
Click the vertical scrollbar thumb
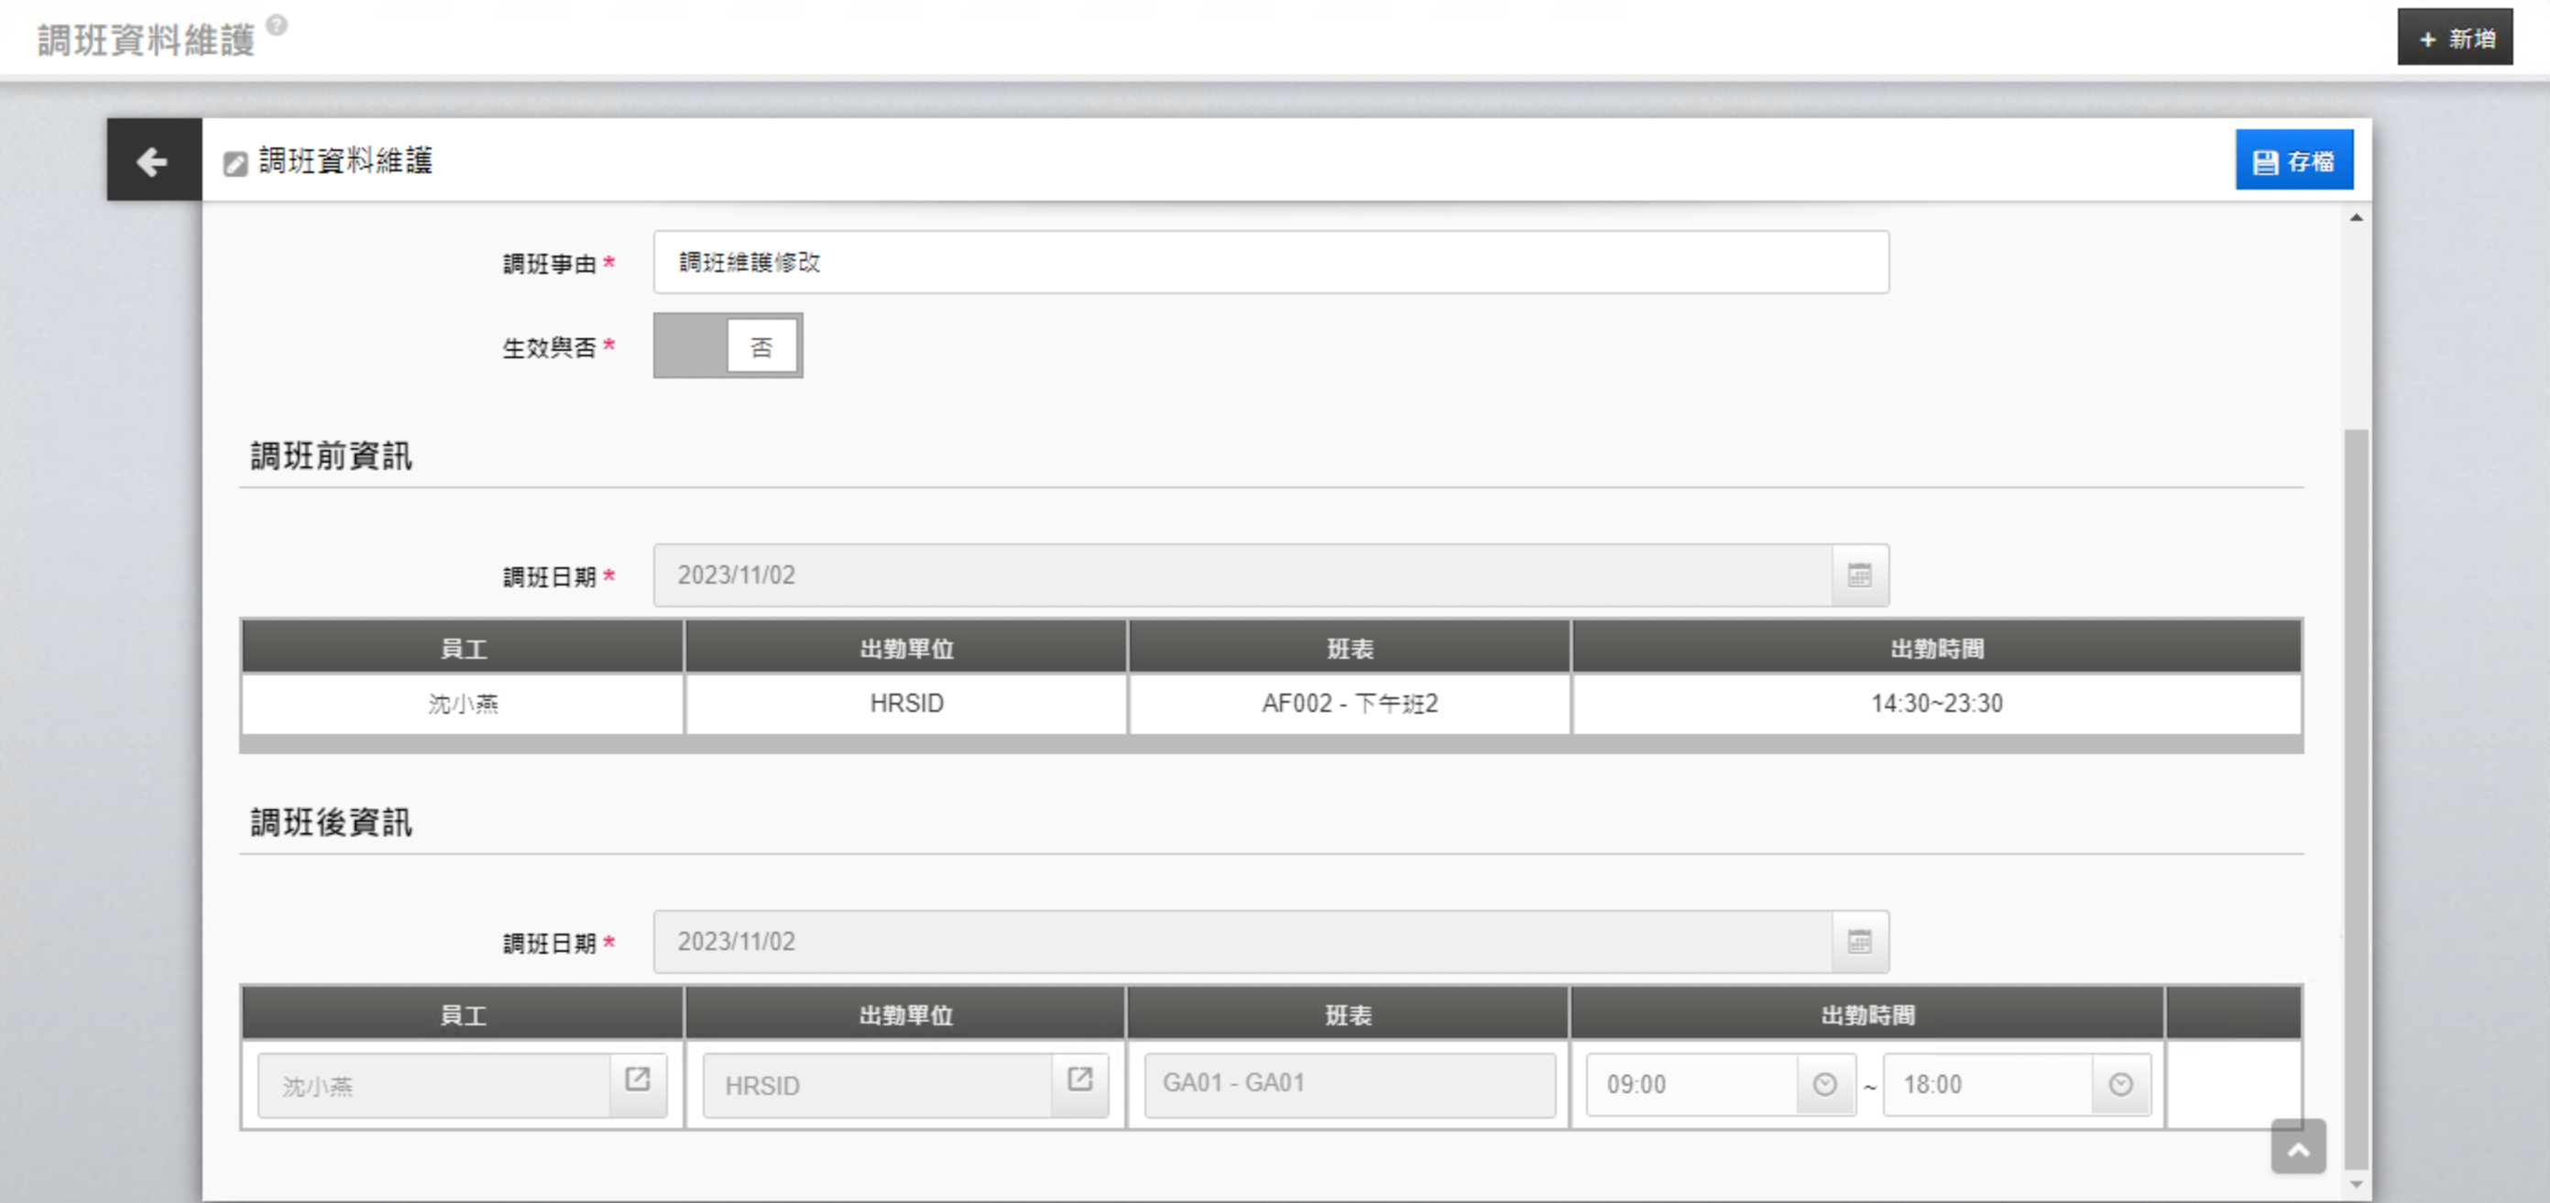point(2357,798)
